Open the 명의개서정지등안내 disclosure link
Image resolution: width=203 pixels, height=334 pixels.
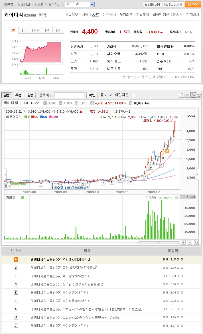(60, 260)
